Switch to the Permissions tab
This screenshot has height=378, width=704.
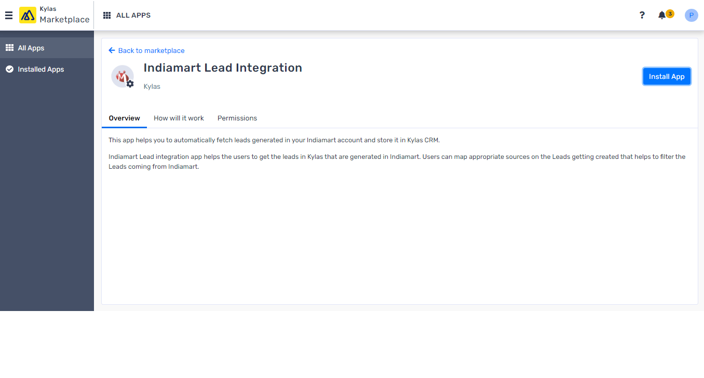tap(237, 118)
